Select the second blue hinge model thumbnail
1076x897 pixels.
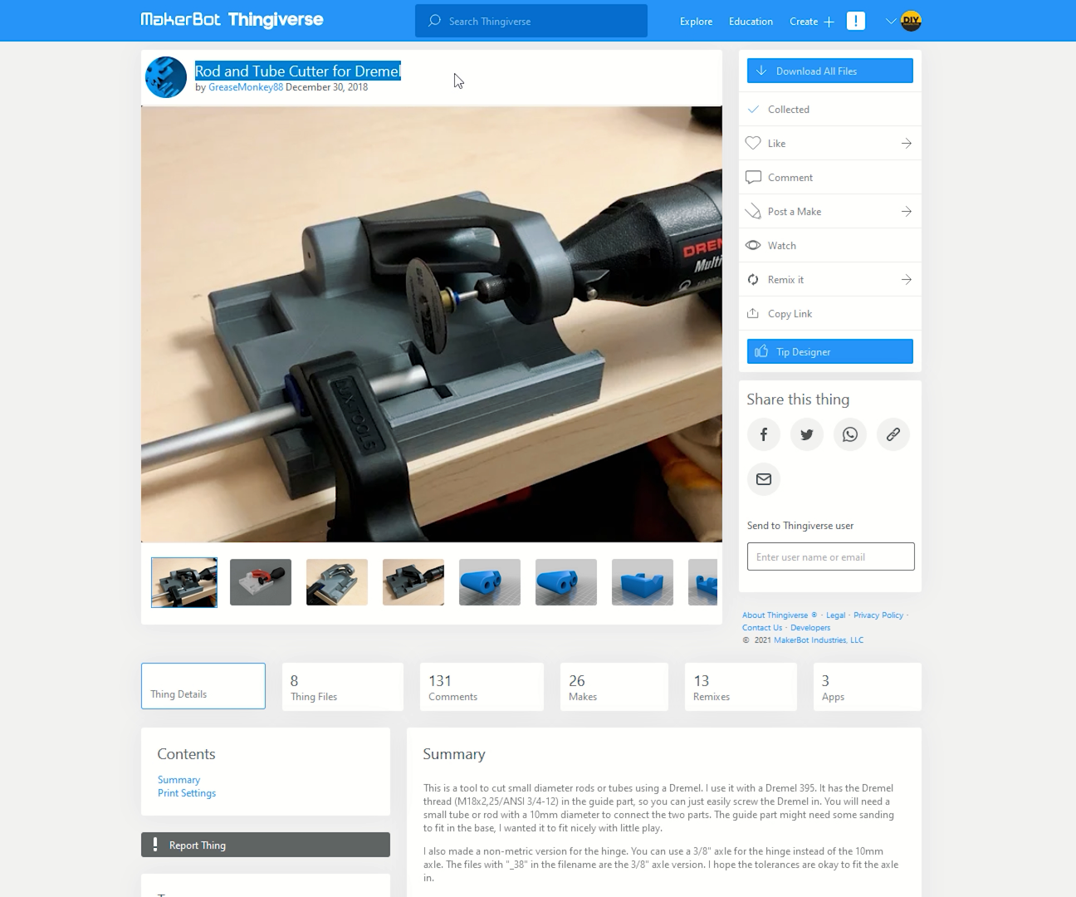point(566,582)
